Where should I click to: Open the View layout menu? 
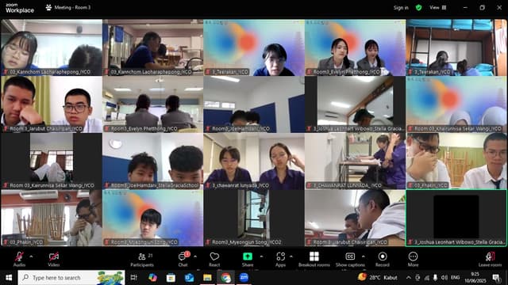pos(437,7)
